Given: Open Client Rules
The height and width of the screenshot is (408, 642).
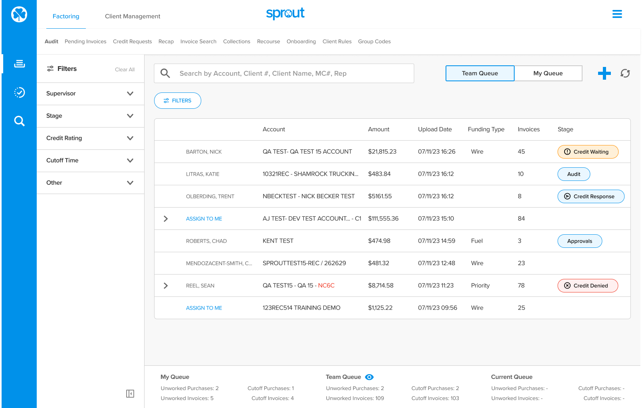Looking at the screenshot, I should (337, 41).
